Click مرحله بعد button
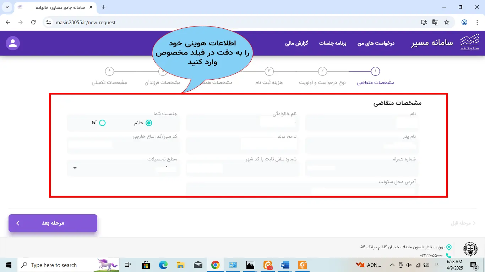The image size is (485, 272). pyautogui.click(x=53, y=223)
